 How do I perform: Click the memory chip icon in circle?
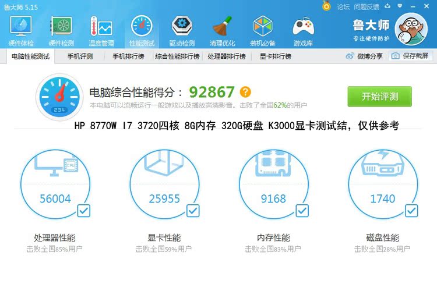click(x=274, y=163)
